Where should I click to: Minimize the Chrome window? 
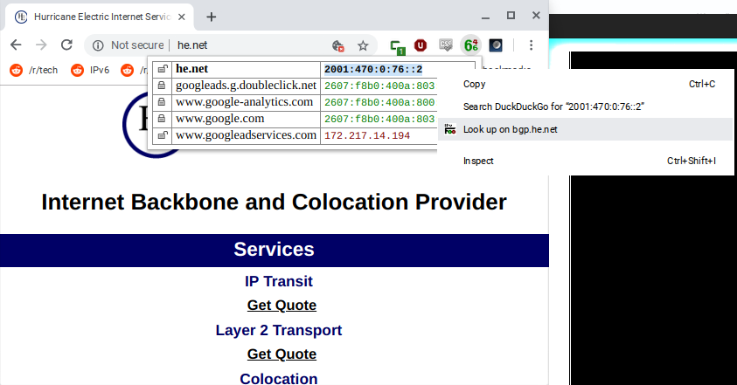(x=485, y=17)
